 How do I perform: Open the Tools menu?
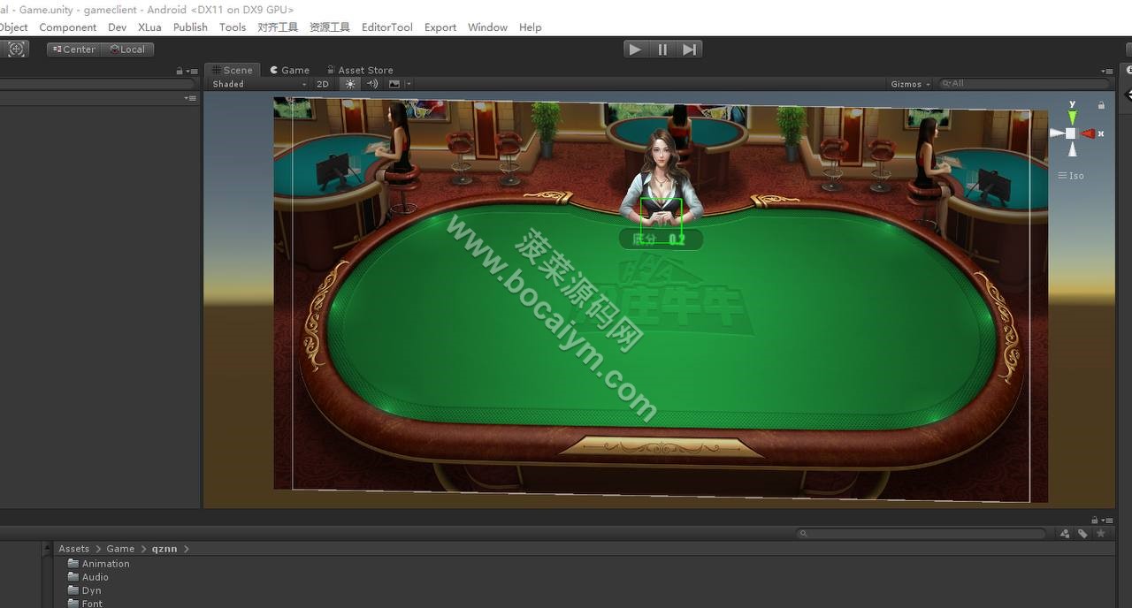coord(233,27)
